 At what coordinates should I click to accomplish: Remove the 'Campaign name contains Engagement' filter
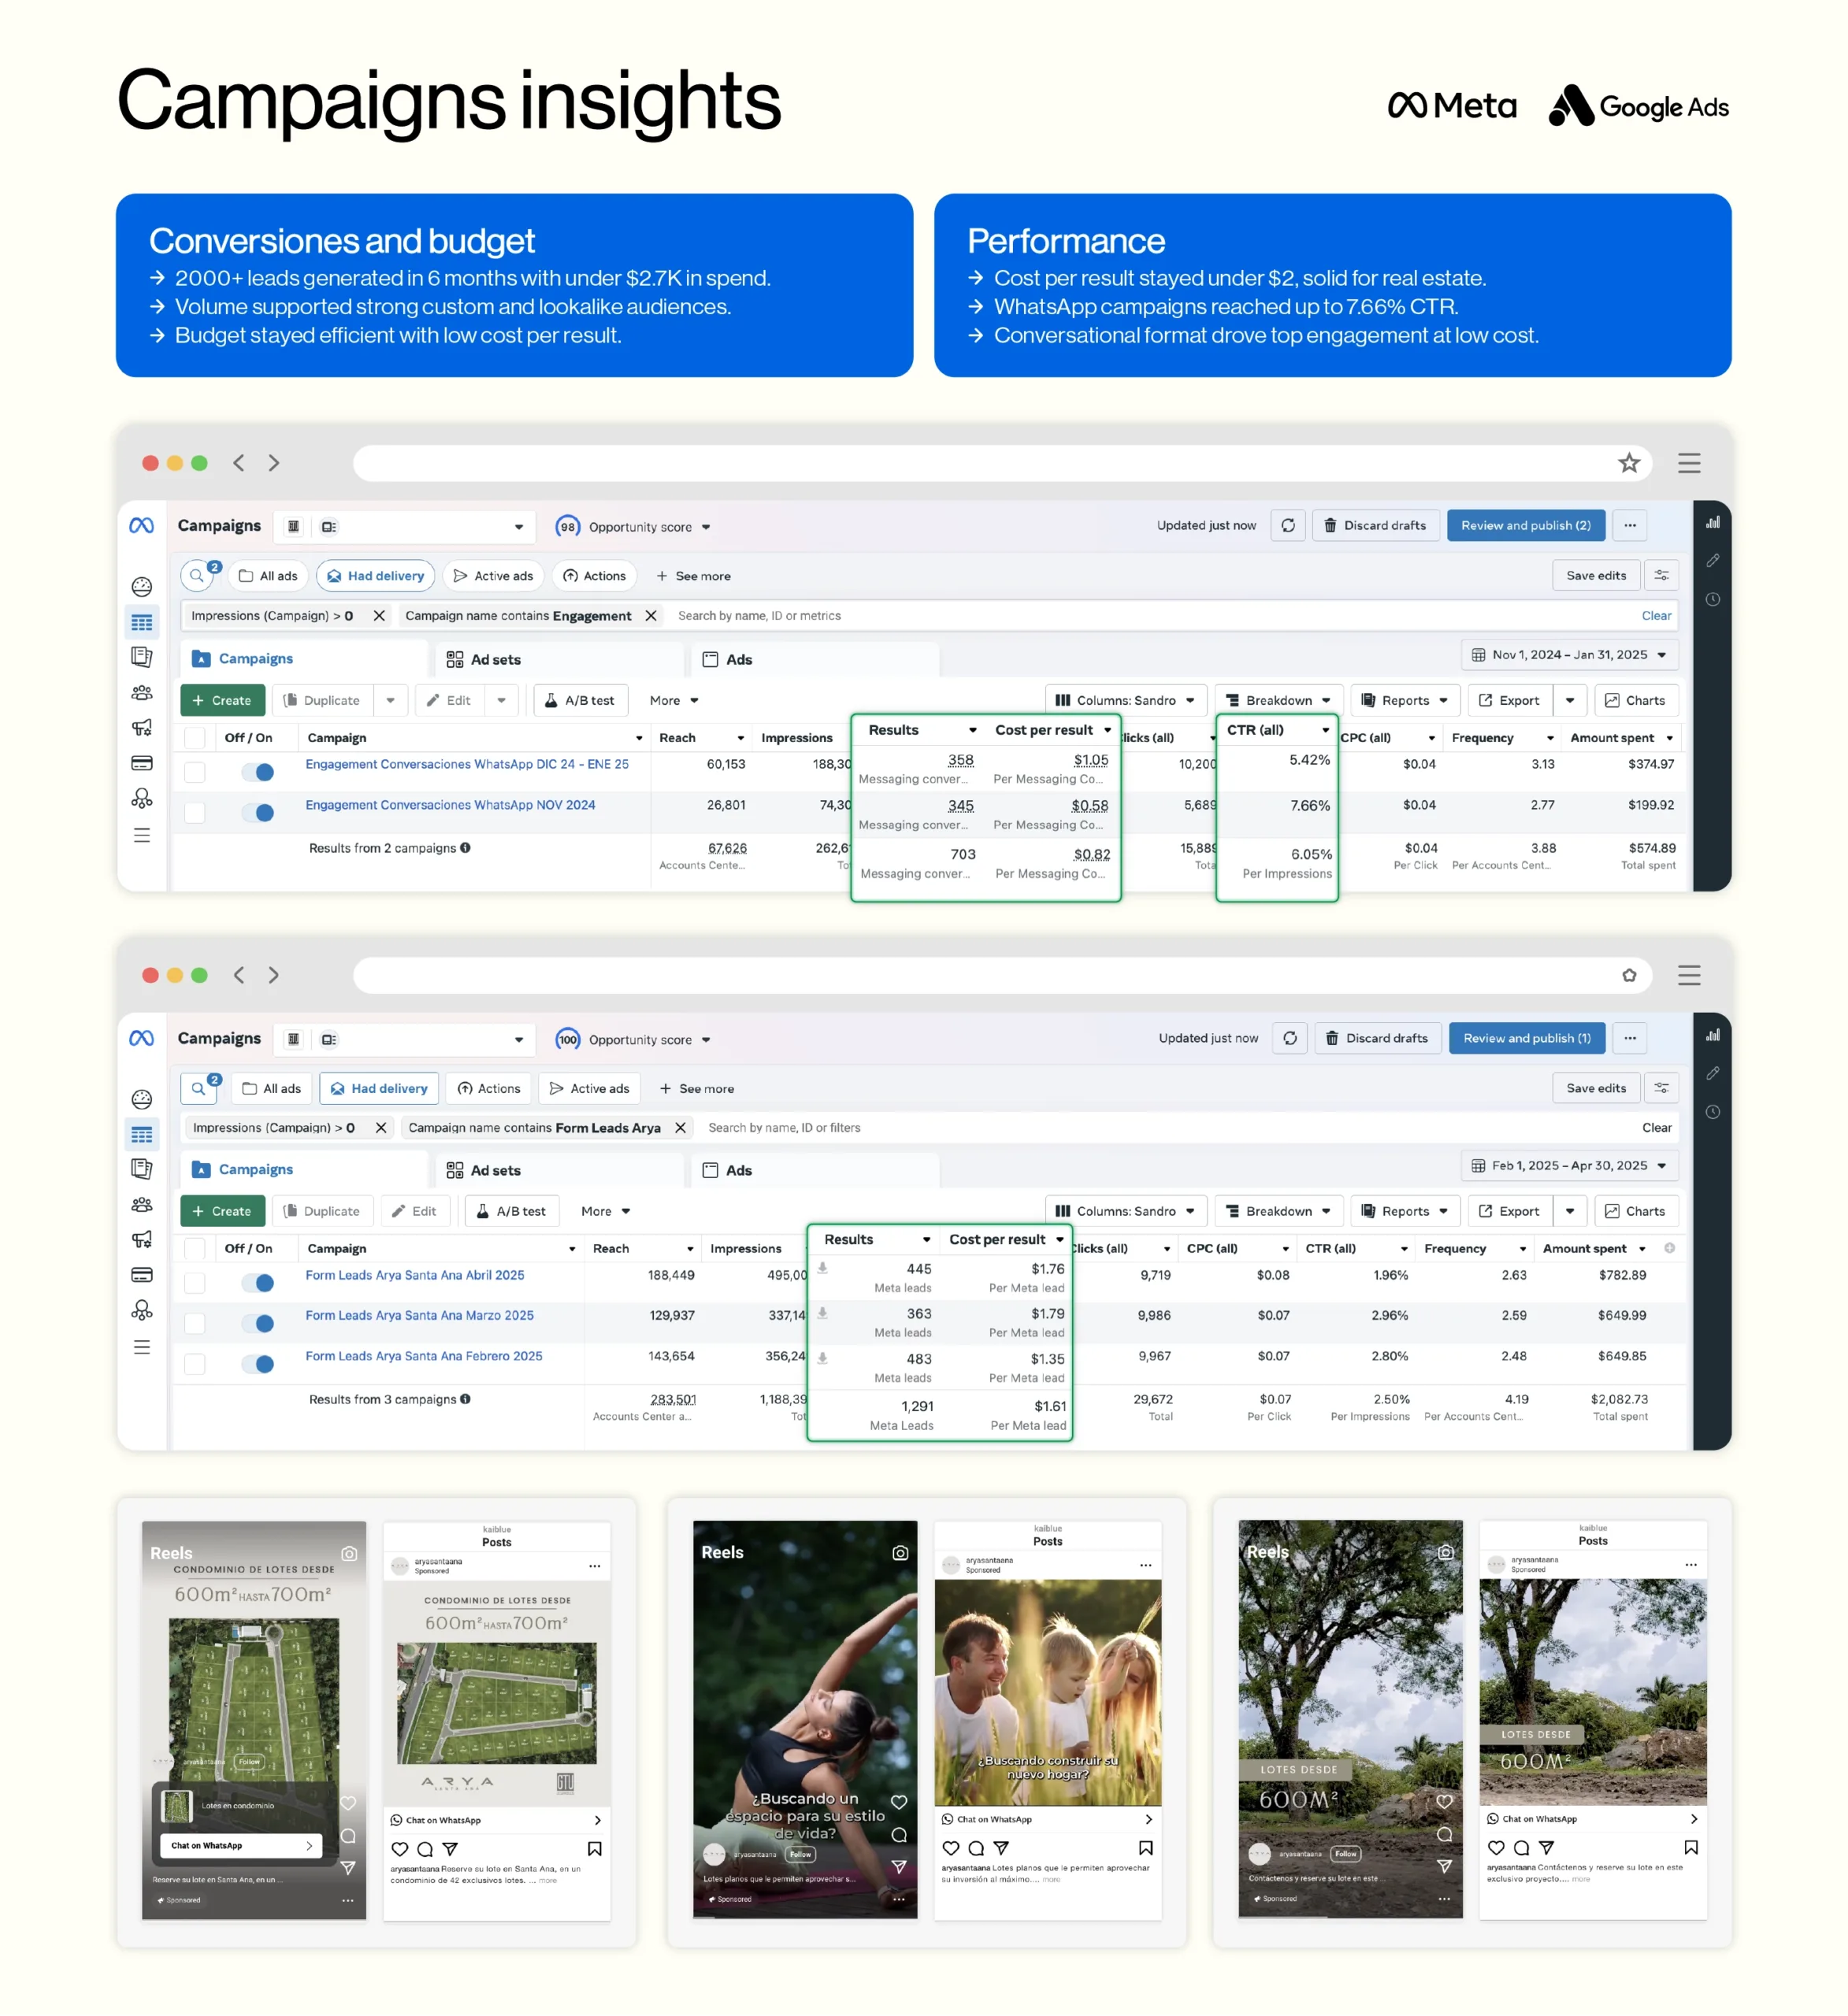click(651, 616)
